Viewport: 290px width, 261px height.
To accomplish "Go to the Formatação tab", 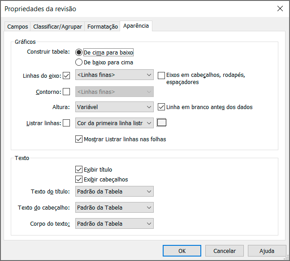I will click(103, 27).
